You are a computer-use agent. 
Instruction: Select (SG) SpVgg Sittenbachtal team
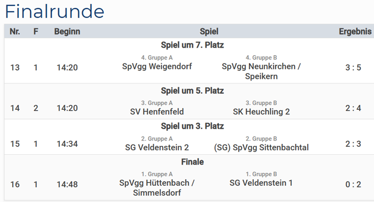point(261,147)
